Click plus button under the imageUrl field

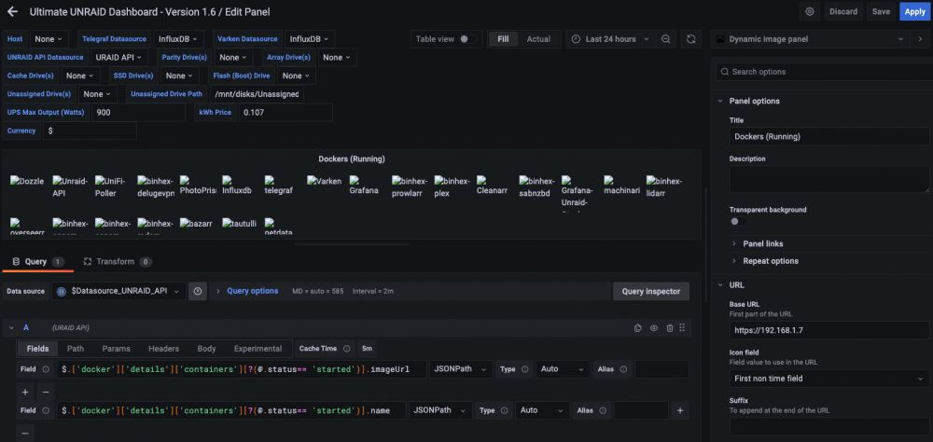tap(25, 393)
